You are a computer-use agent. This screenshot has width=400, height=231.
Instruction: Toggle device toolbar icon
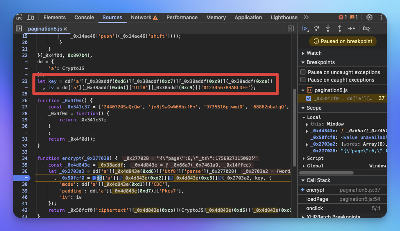[31, 17]
